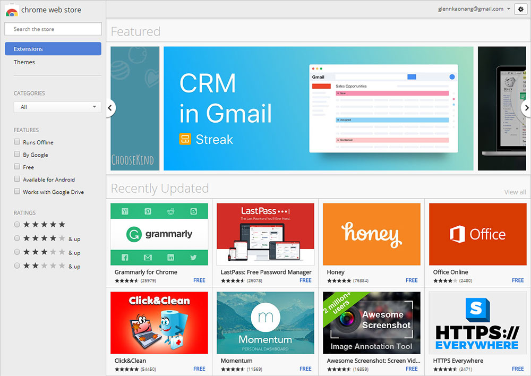Click the Chrome Web Store logo icon

[x=12, y=11]
